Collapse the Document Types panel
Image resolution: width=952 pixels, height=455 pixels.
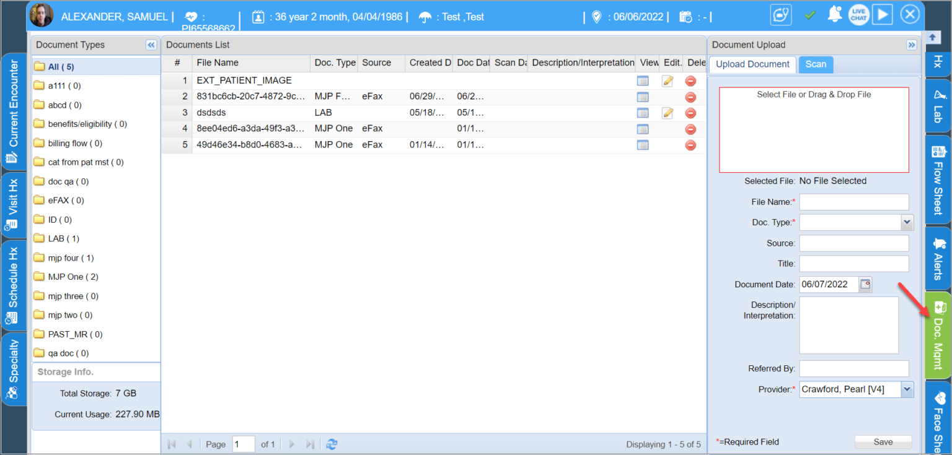point(151,45)
